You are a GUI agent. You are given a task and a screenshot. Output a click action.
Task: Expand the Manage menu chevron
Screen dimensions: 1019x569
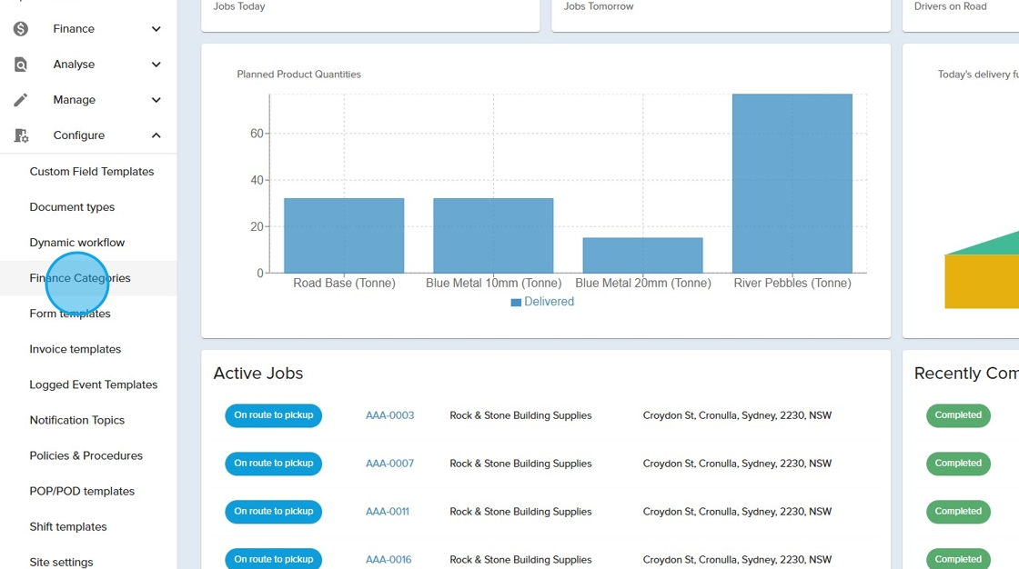pos(156,100)
